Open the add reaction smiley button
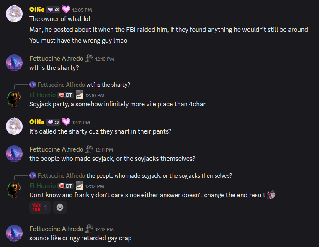Viewport: 319px width, 247px height. 60,207
